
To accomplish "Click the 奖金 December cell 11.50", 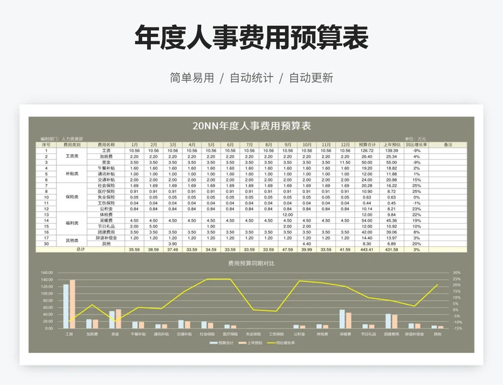I will [x=345, y=162].
